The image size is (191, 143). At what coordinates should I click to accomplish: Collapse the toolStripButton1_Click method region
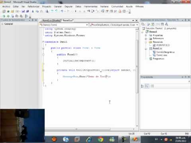43,70
